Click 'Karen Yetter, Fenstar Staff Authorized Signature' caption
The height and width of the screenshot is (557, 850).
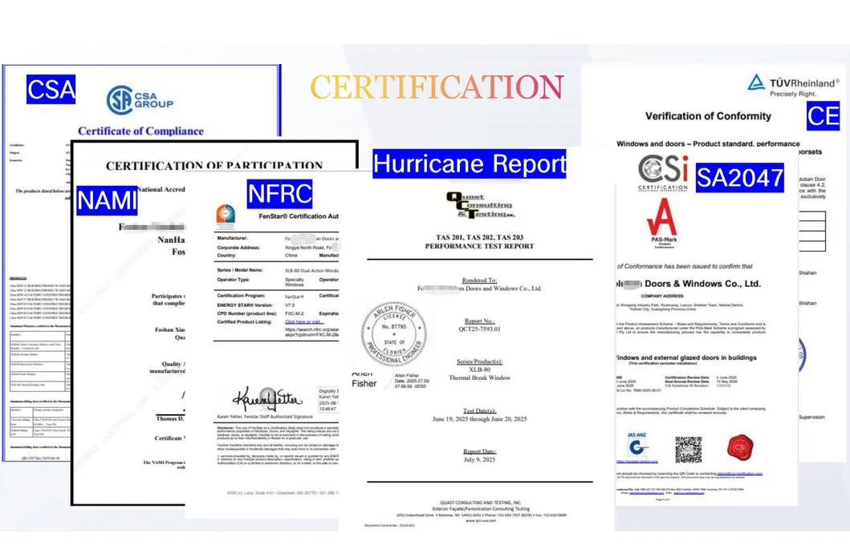(x=265, y=417)
